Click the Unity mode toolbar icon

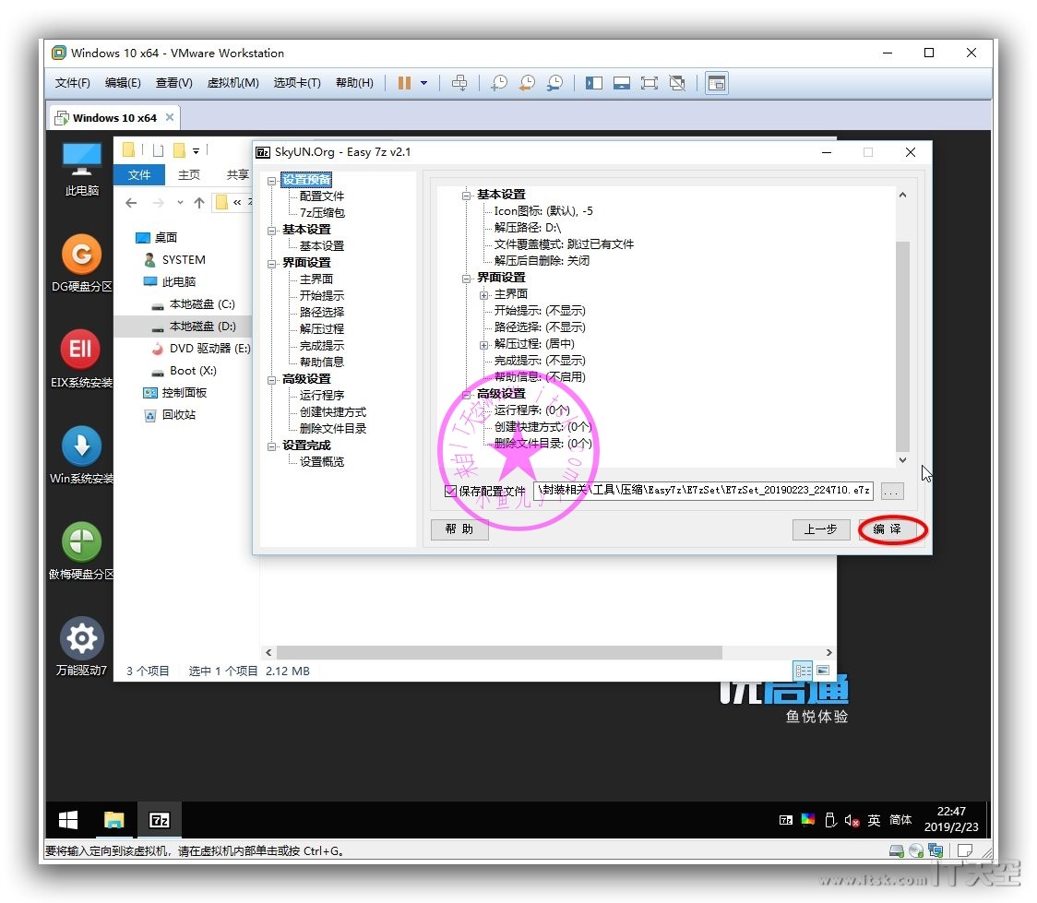[677, 83]
